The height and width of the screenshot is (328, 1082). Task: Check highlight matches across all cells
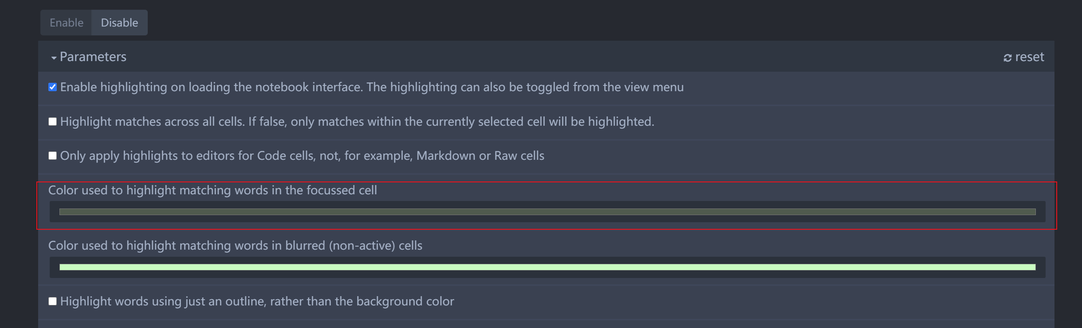coord(53,122)
